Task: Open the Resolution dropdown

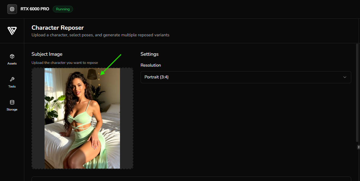Action: coord(245,77)
